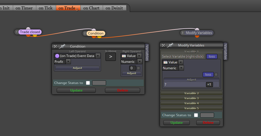Click the ? adjust label

[165, 85]
